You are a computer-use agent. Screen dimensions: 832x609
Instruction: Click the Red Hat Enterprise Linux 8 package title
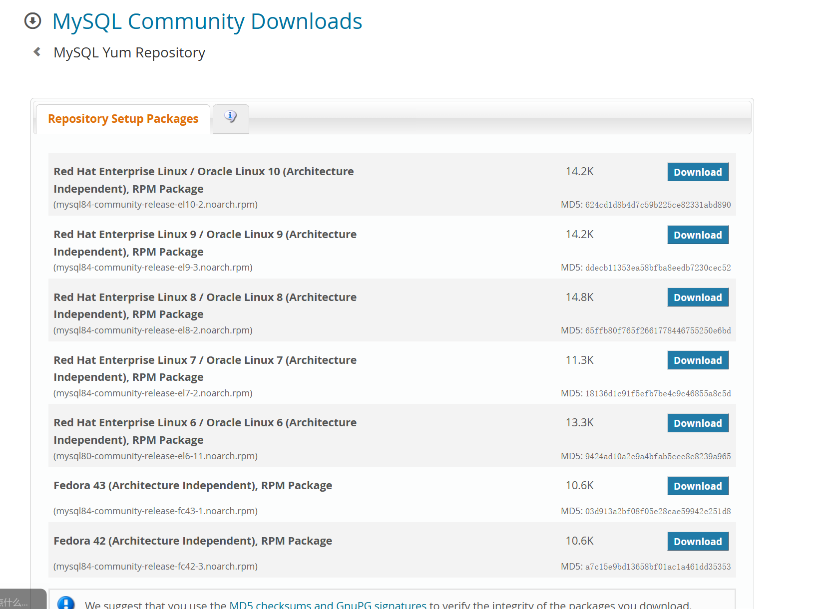pos(205,305)
